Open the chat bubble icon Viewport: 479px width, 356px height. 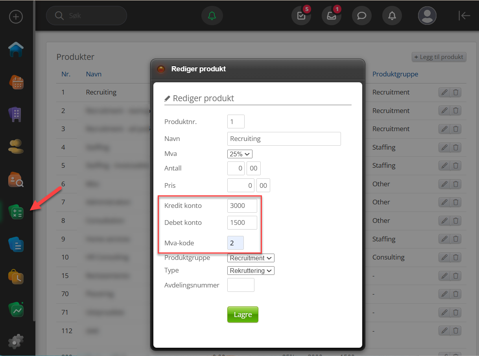click(361, 16)
